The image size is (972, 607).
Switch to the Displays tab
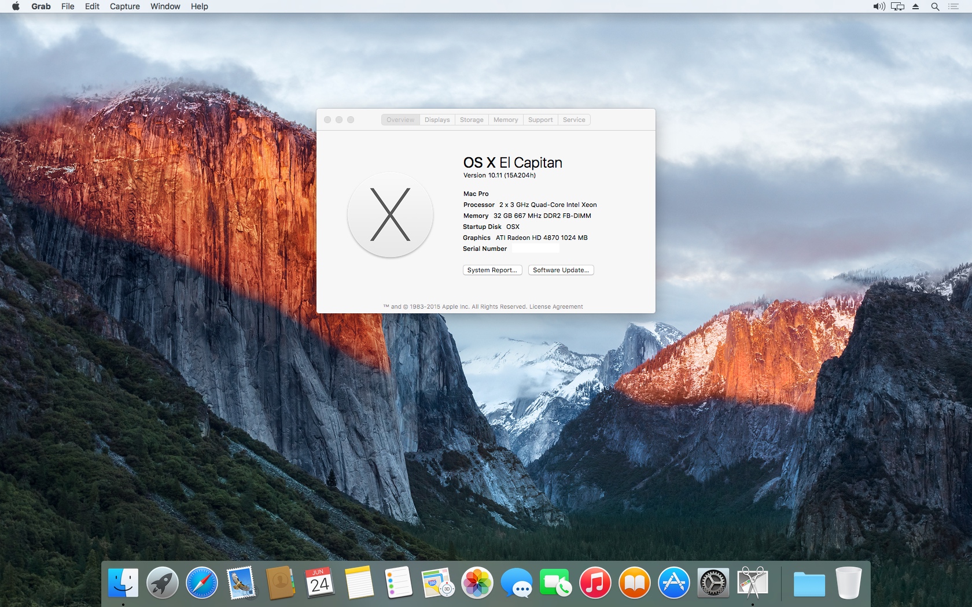(x=437, y=120)
